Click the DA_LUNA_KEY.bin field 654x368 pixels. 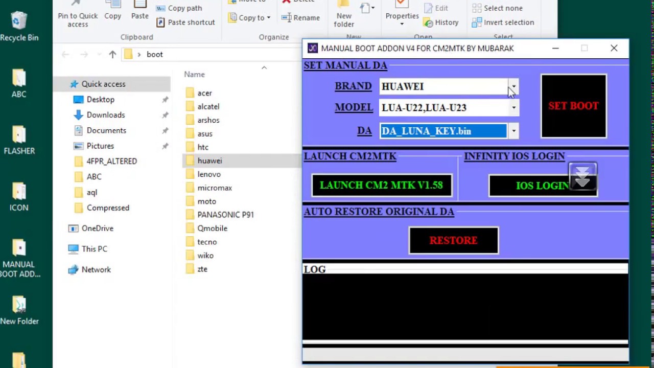click(x=443, y=131)
